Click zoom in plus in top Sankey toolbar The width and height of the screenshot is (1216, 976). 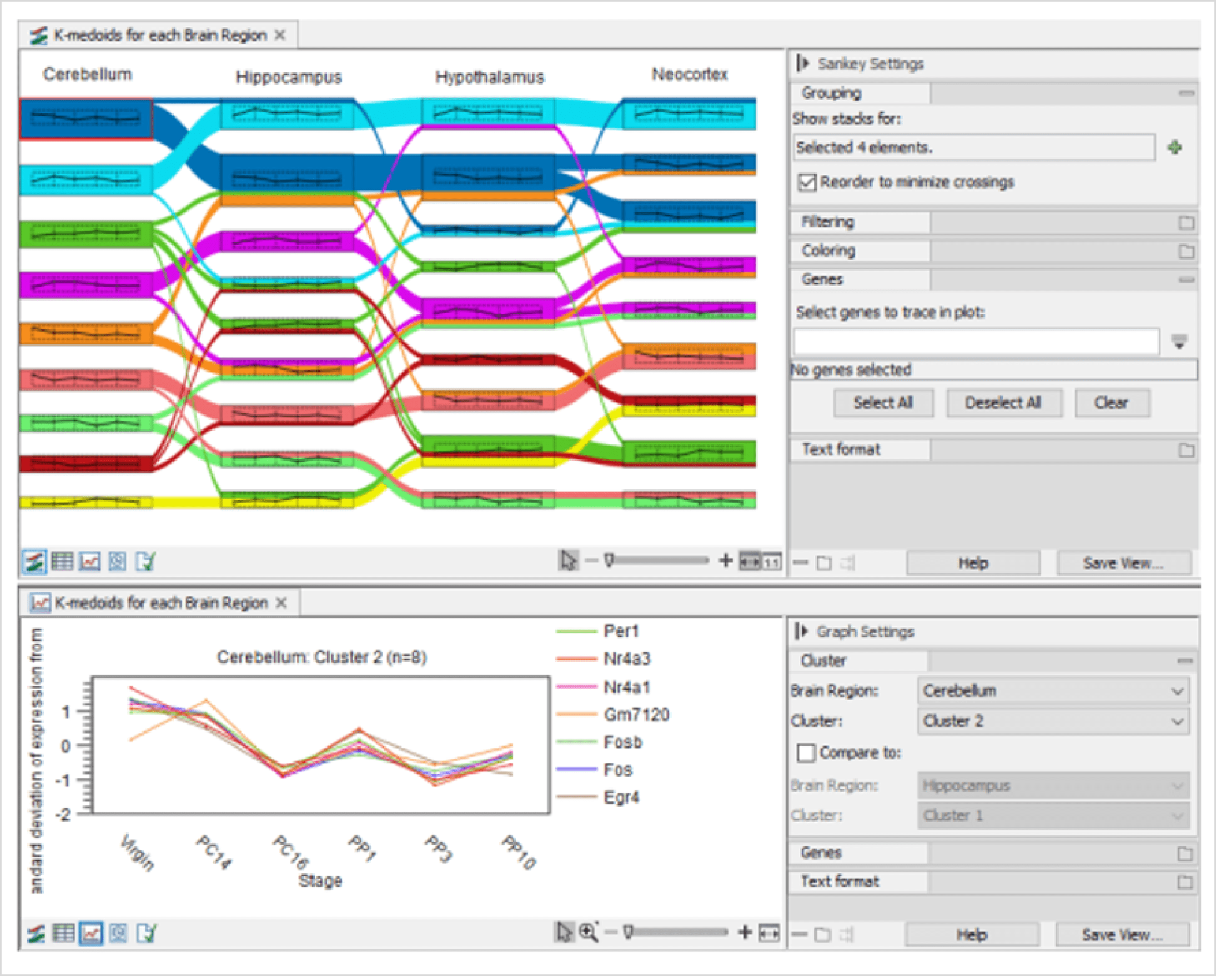(x=726, y=561)
